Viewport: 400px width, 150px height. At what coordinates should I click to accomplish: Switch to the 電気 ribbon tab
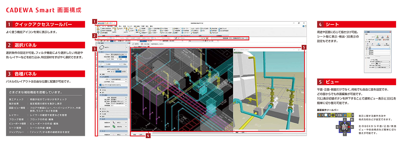tap(151, 26)
